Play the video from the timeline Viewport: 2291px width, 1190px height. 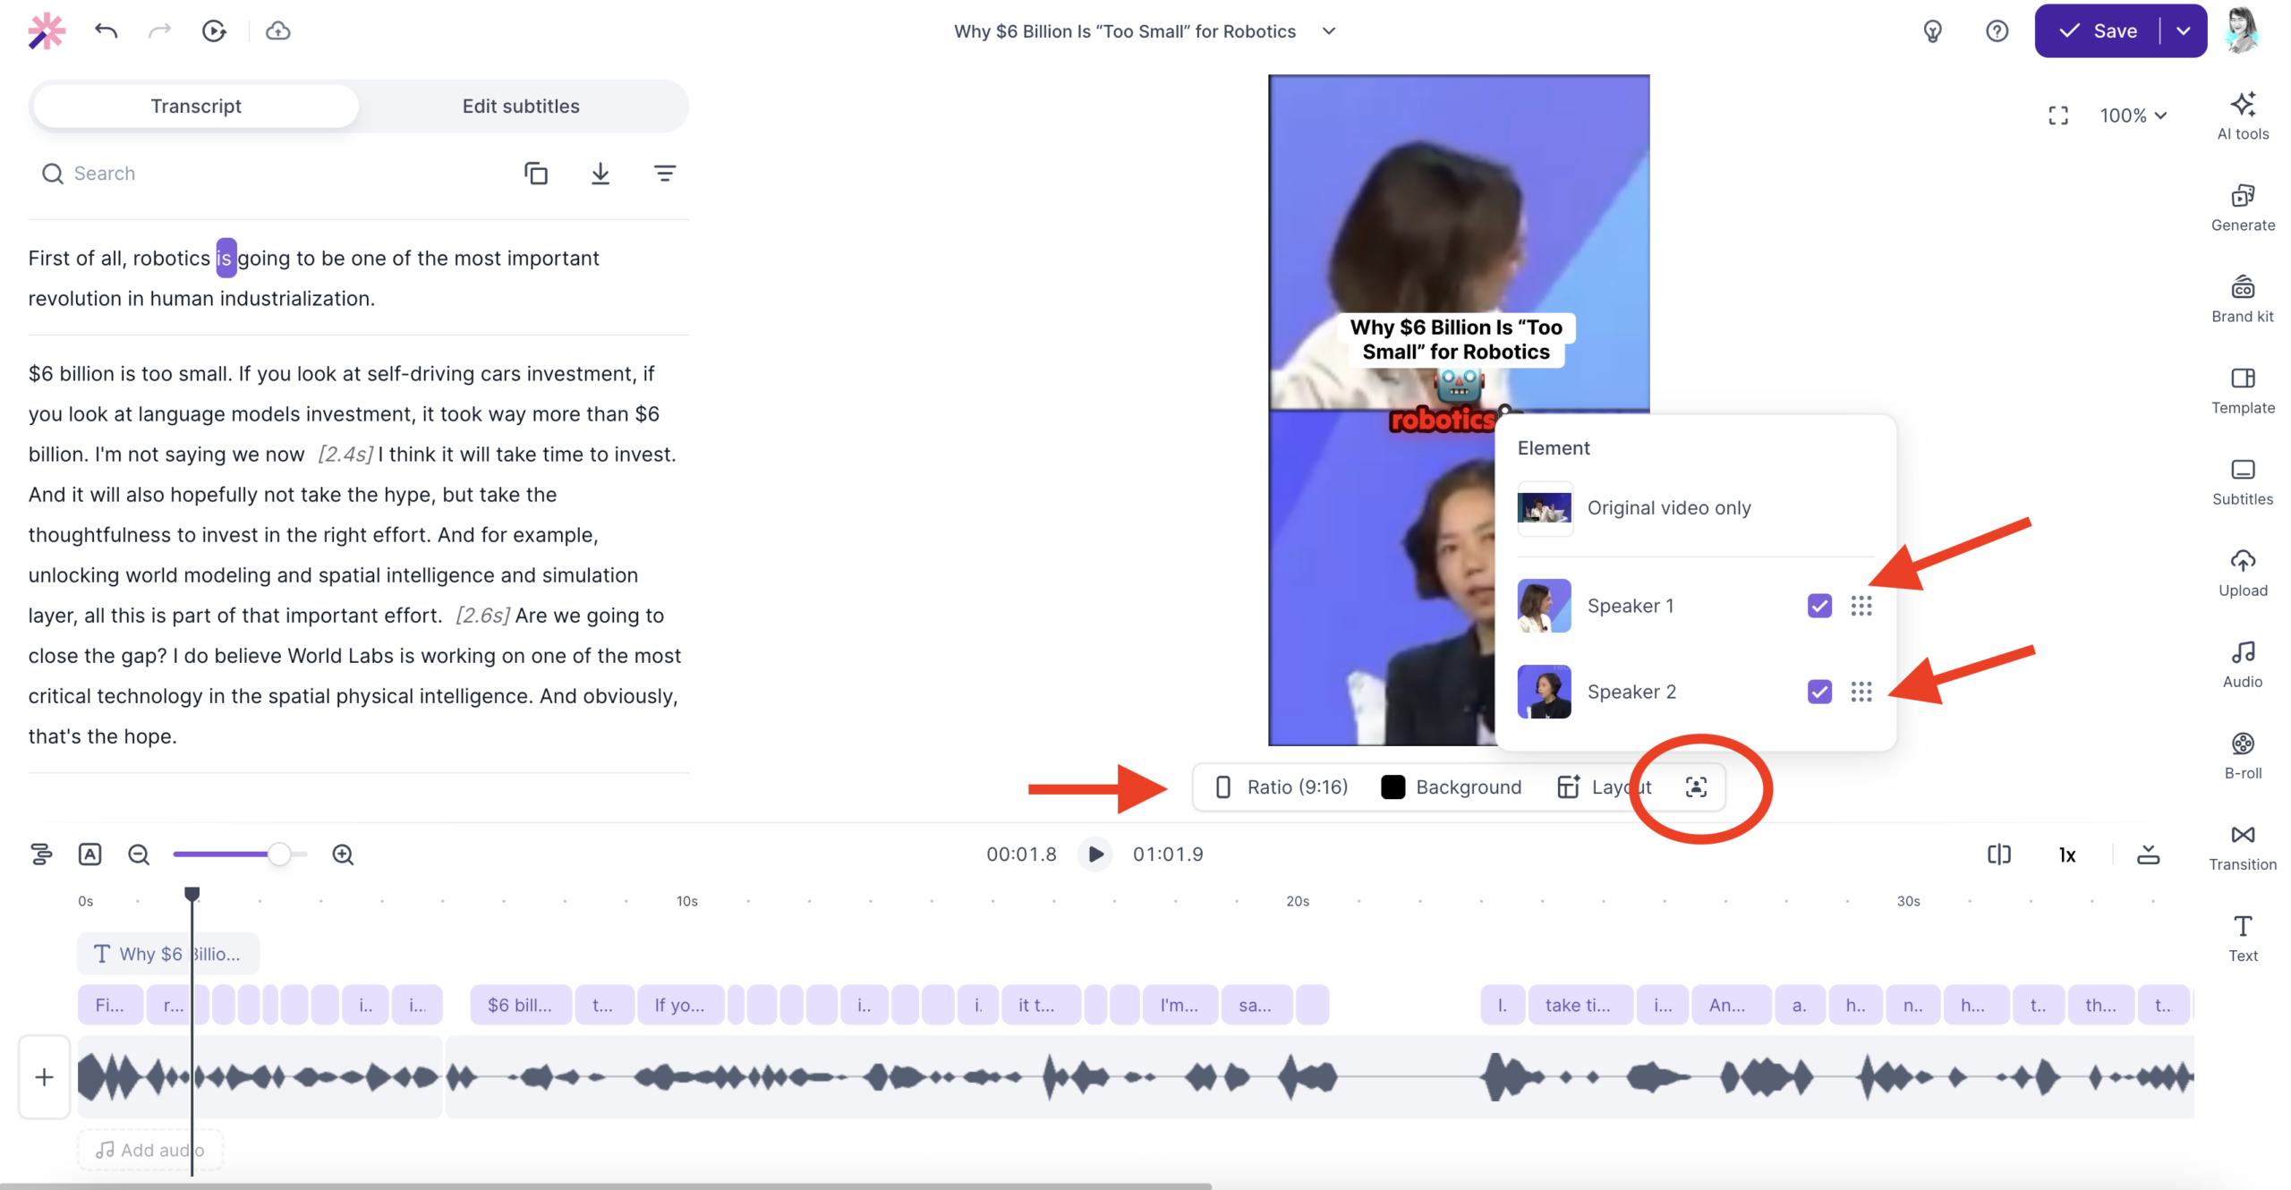point(1094,854)
